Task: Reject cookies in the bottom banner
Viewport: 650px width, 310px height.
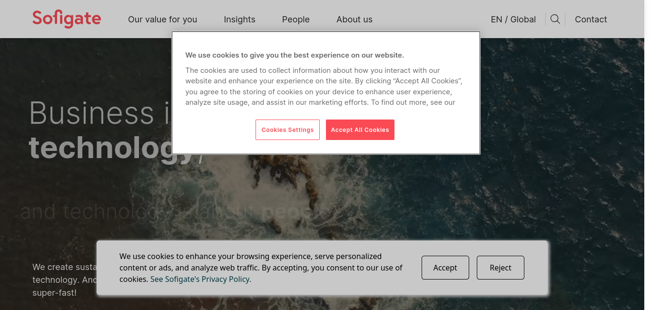Action: click(x=500, y=268)
